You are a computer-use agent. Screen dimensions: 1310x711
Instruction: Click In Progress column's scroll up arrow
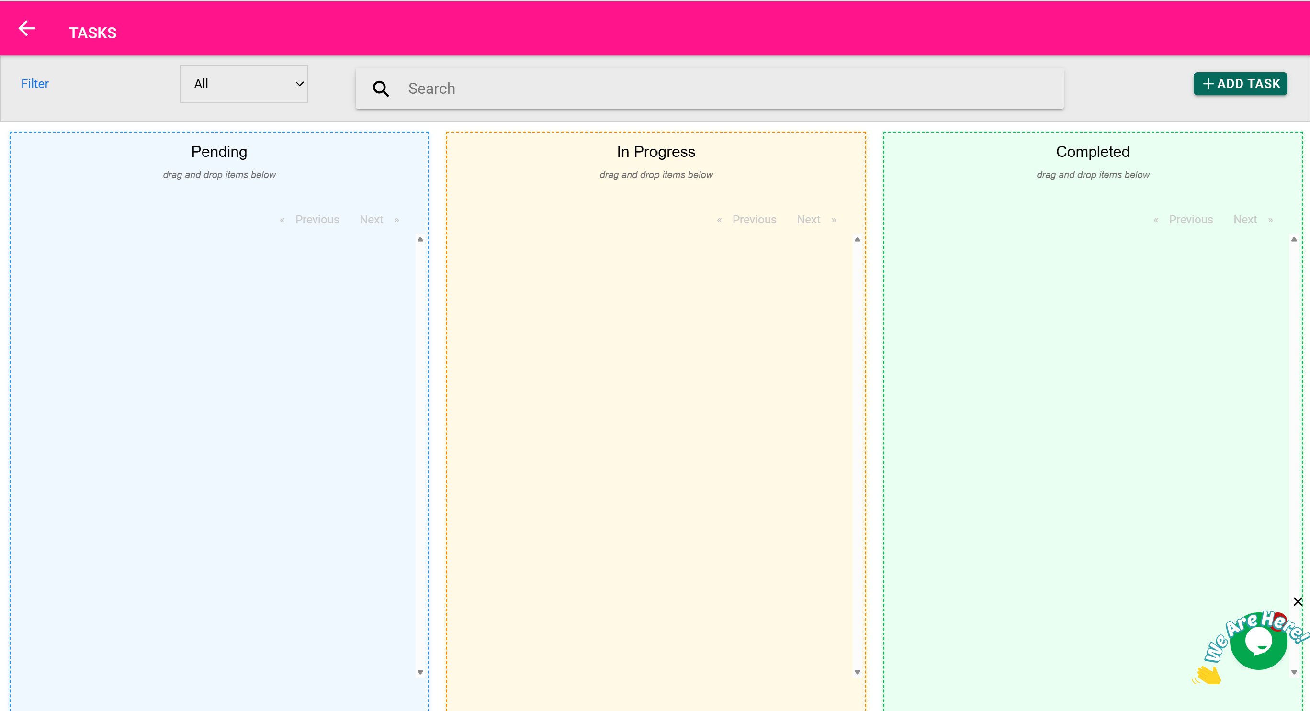point(858,239)
